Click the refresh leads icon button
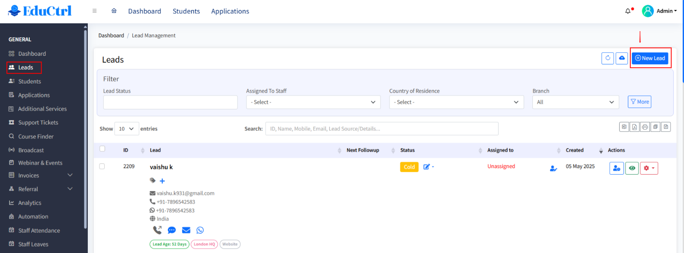 (607, 58)
